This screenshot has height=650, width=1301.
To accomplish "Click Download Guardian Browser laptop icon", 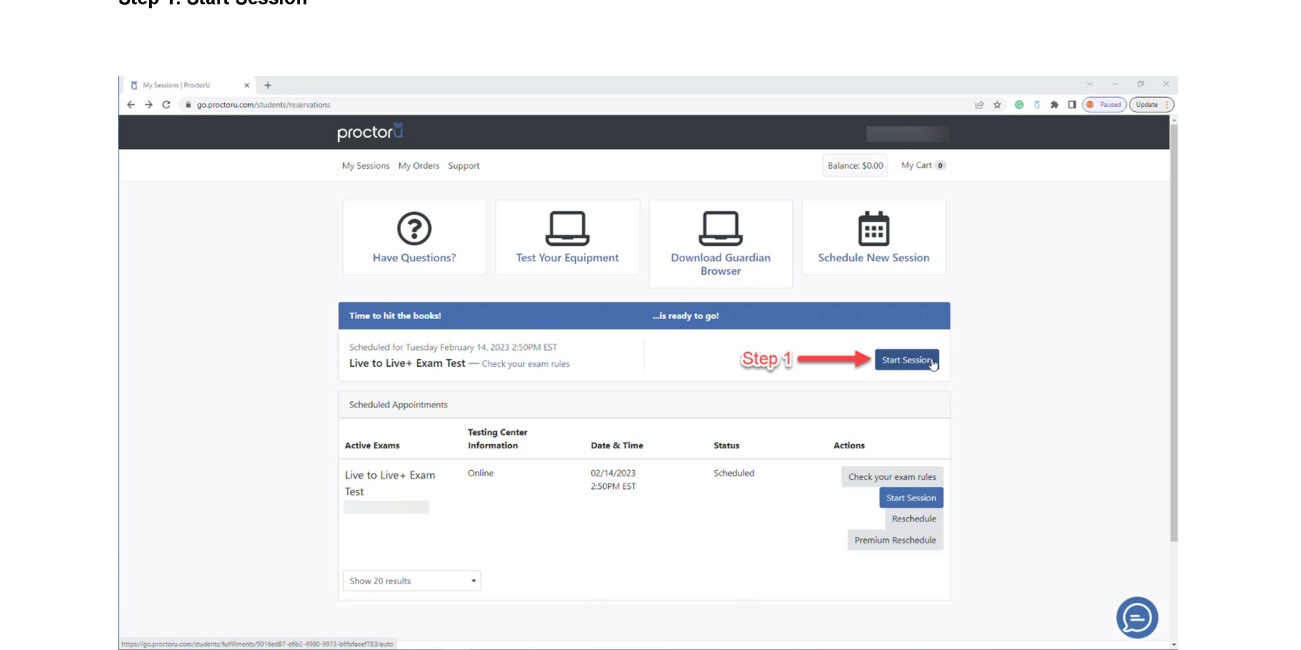I will tap(720, 229).
